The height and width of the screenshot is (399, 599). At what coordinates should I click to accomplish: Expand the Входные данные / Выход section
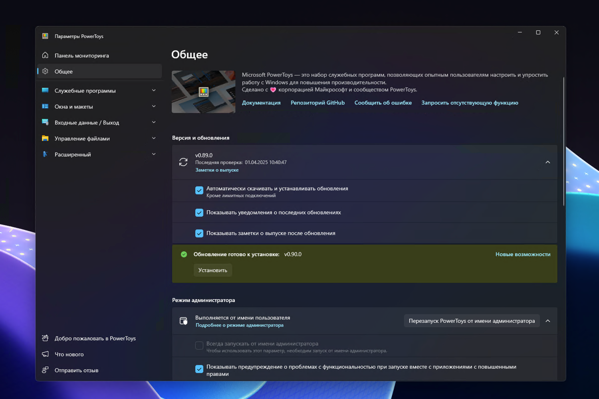coord(154,122)
